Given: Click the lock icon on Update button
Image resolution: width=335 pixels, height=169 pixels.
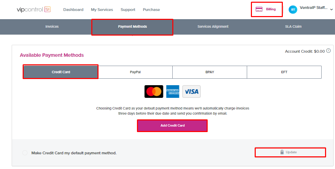Looking at the screenshot, I should tap(282, 152).
